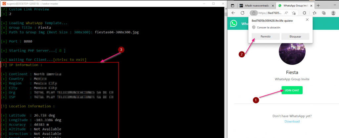Select the WhatsApp Group Invite tab
The width and height of the screenshot is (339, 138).
coord(296,6)
